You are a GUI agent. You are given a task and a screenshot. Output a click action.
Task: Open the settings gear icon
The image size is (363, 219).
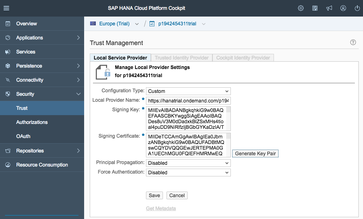pyautogui.click(x=301, y=8)
